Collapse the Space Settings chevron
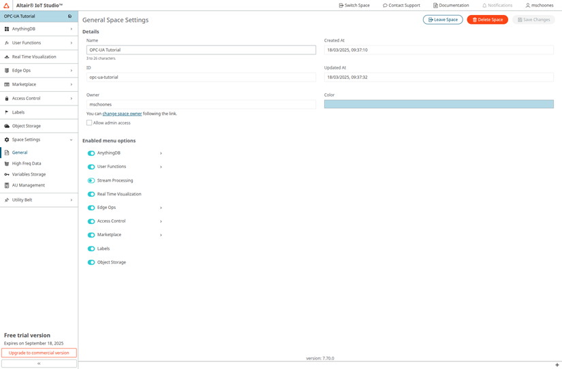 (x=72, y=140)
